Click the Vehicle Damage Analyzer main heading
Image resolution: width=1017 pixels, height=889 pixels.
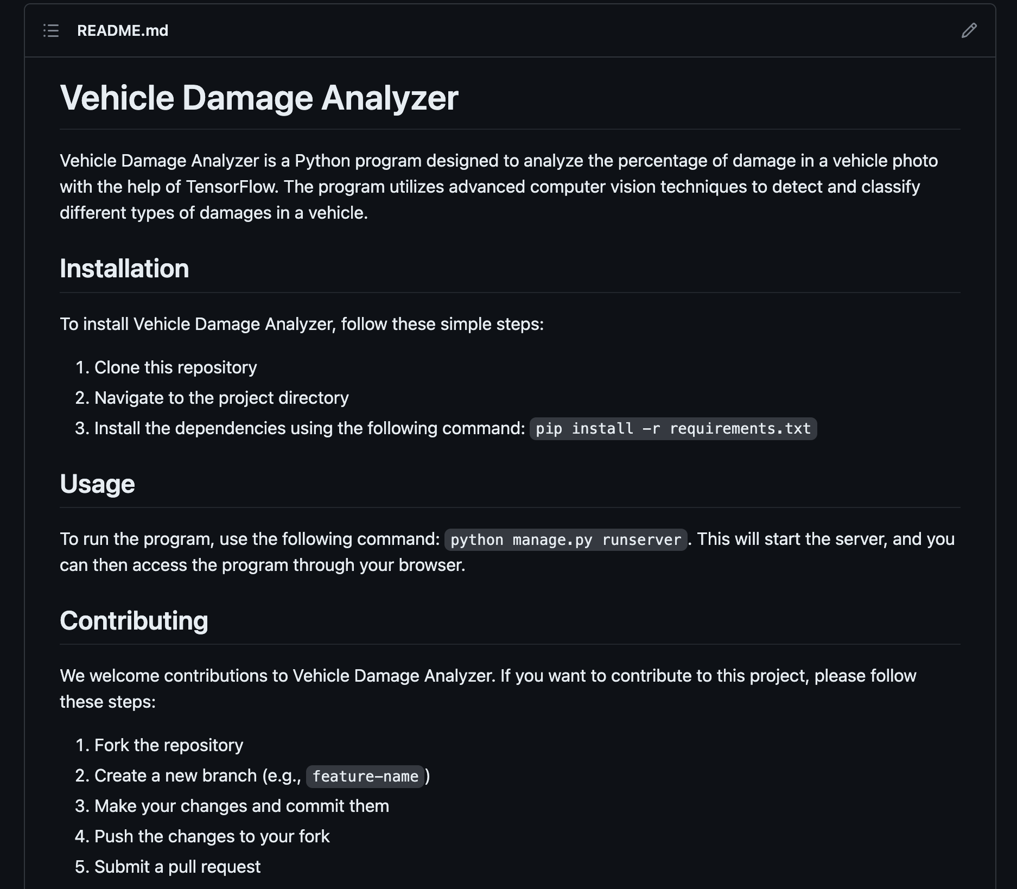259,98
